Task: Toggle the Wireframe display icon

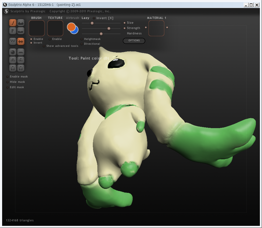Action: click(x=13, y=41)
